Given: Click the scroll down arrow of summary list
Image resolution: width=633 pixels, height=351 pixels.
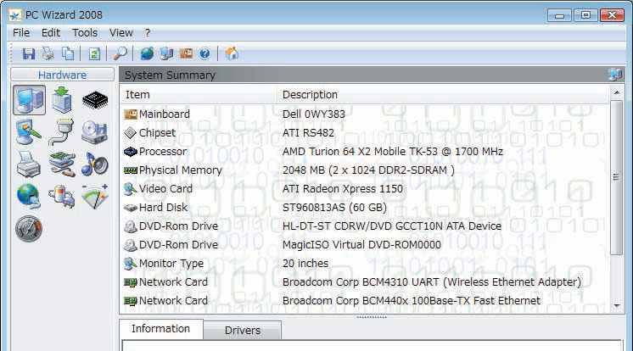Looking at the screenshot, I should [x=616, y=306].
